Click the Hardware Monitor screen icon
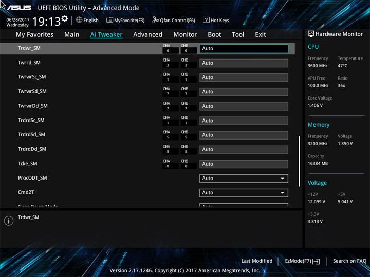The image size is (370, 277). coord(311,34)
